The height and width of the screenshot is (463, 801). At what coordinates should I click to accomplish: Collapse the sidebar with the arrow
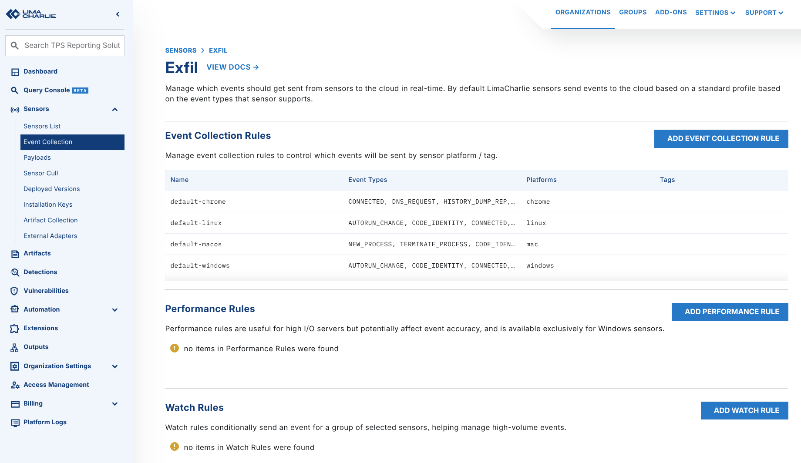(x=118, y=14)
